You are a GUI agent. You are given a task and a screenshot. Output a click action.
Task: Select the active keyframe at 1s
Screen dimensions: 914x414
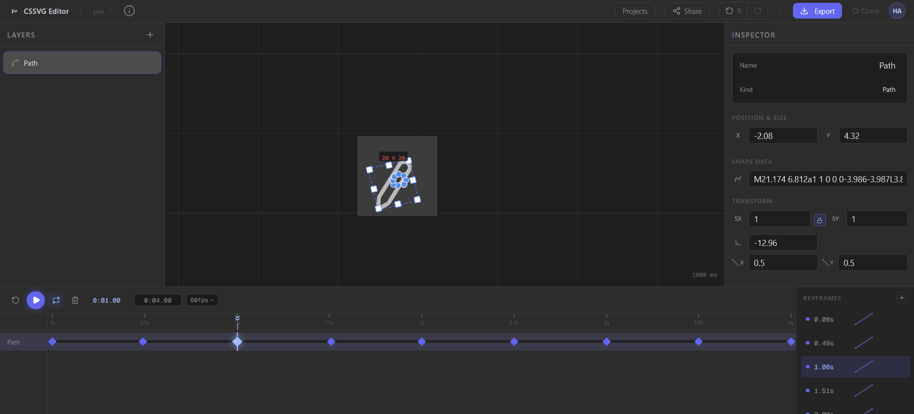[237, 342]
